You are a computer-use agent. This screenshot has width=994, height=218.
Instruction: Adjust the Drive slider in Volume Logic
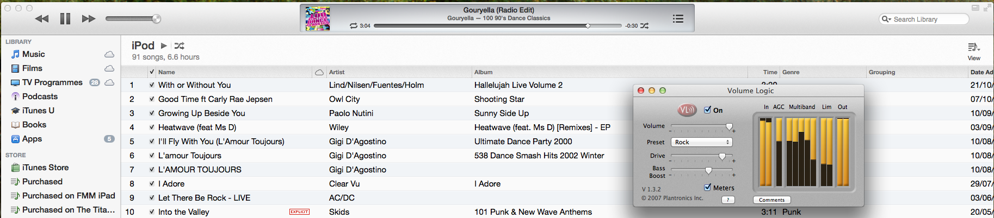coord(722,157)
